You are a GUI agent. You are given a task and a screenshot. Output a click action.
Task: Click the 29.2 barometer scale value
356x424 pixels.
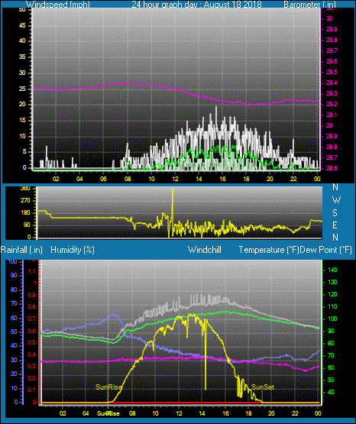(x=332, y=104)
